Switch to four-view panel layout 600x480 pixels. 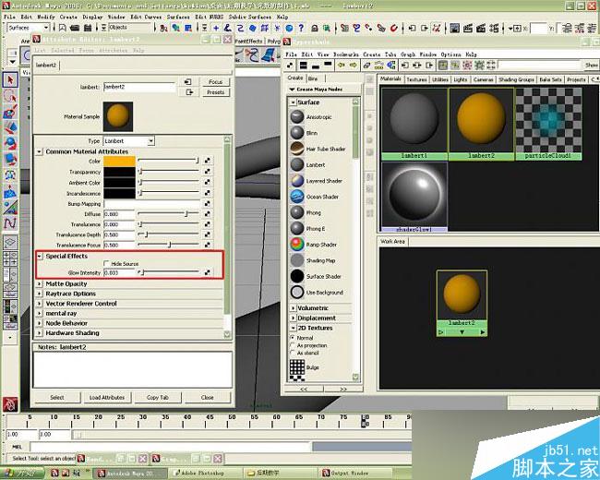tap(10, 258)
